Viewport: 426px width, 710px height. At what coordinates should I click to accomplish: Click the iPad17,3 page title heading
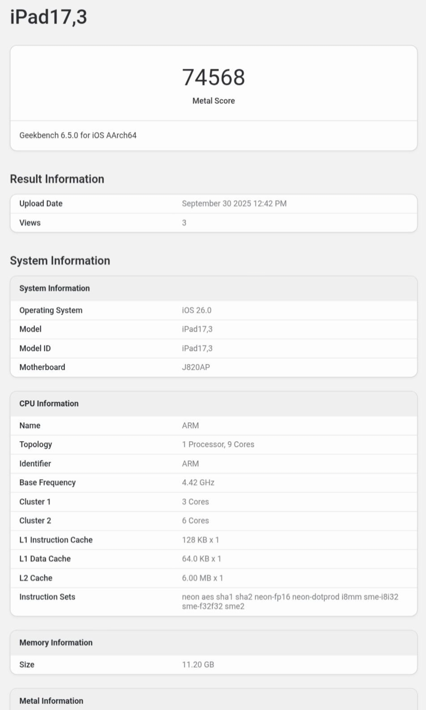tap(48, 17)
